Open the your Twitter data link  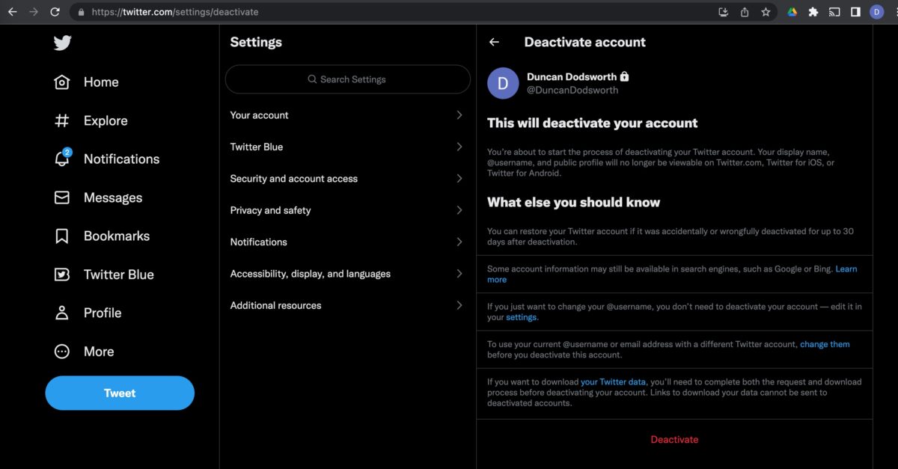[x=613, y=381]
